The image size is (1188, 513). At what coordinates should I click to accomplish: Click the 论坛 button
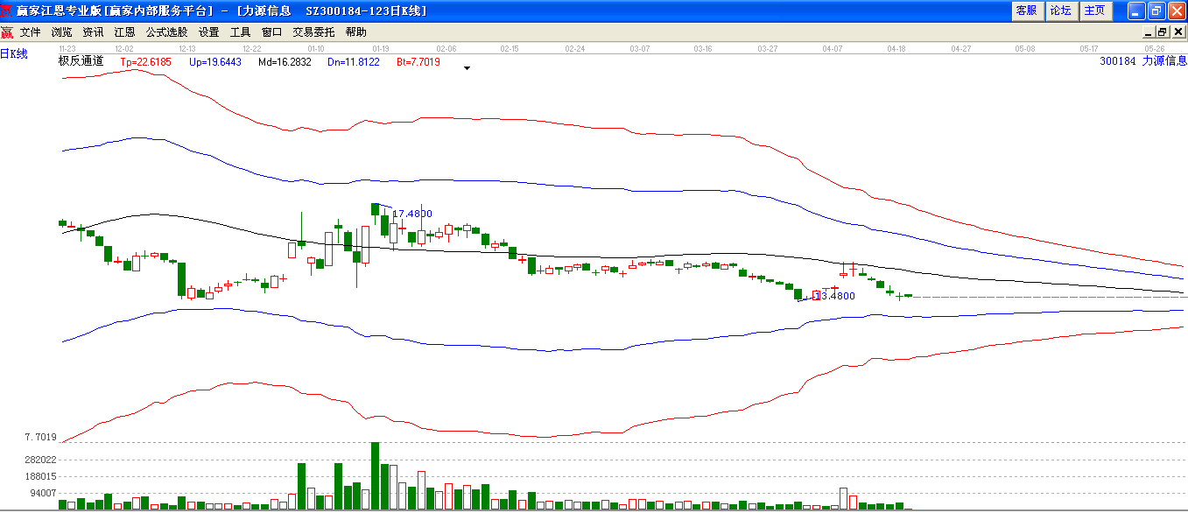pyautogui.click(x=1060, y=11)
